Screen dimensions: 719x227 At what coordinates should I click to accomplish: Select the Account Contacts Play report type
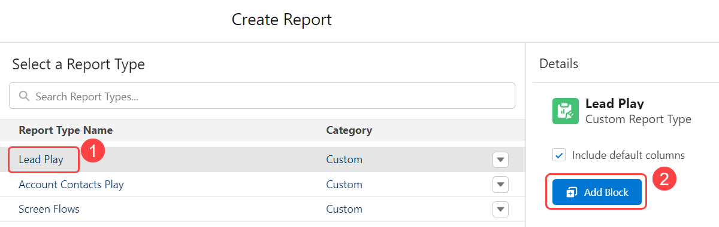[71, 185]
